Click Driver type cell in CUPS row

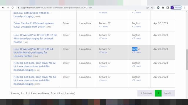coord(66,23)
